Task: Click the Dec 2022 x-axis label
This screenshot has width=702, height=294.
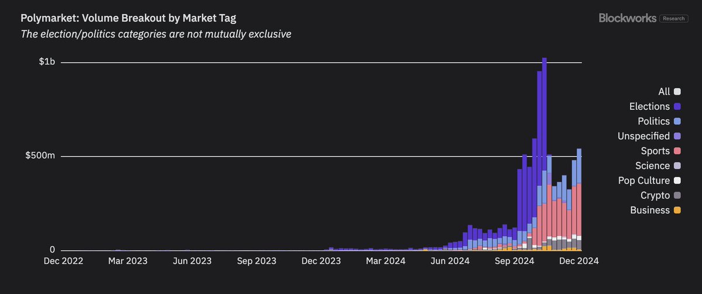Action: [x=64, y=261]
